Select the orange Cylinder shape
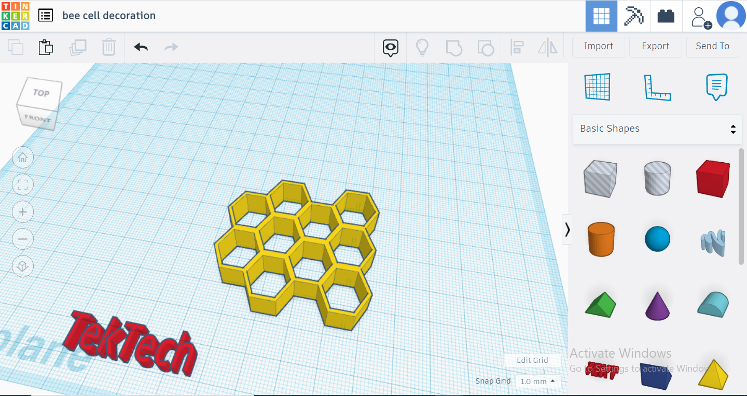The height and width of the screenshot is (396, 747). coord(601,239)
